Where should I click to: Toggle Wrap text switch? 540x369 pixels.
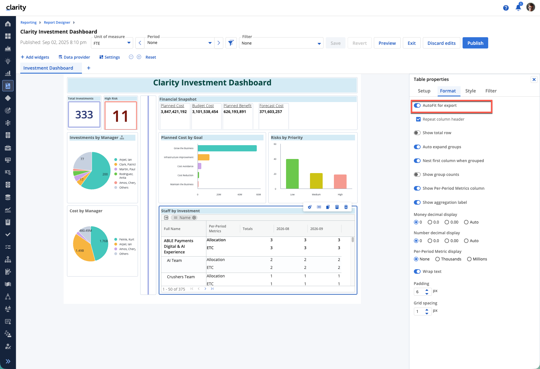417,271
